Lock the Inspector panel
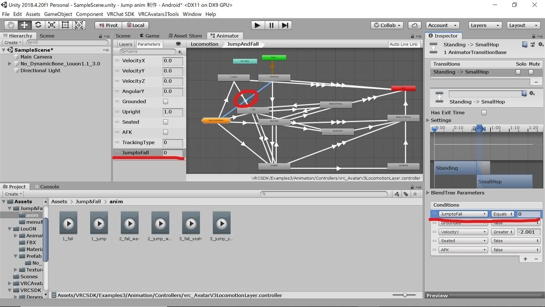Screen dimensions: 545x307 tap(533, 36)
